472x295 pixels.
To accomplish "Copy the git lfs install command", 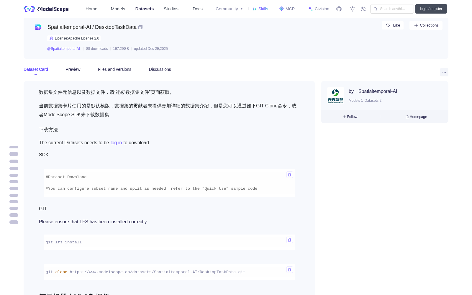I will pyautogui.click(x=290, y=240).
